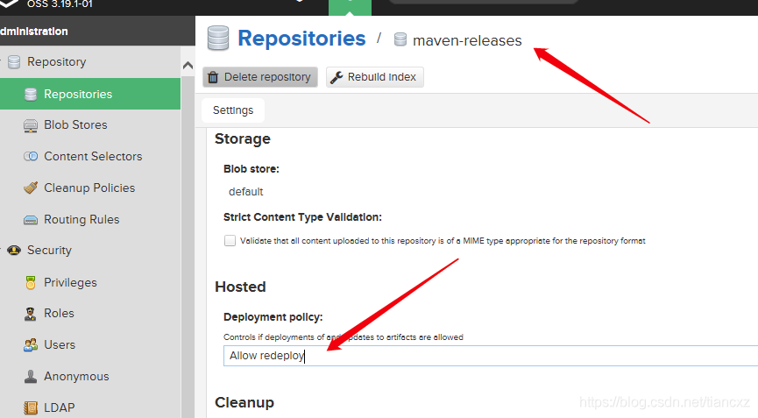Click the Roles icon
This screenshot has height=418, width=758.
click(31, 314)
